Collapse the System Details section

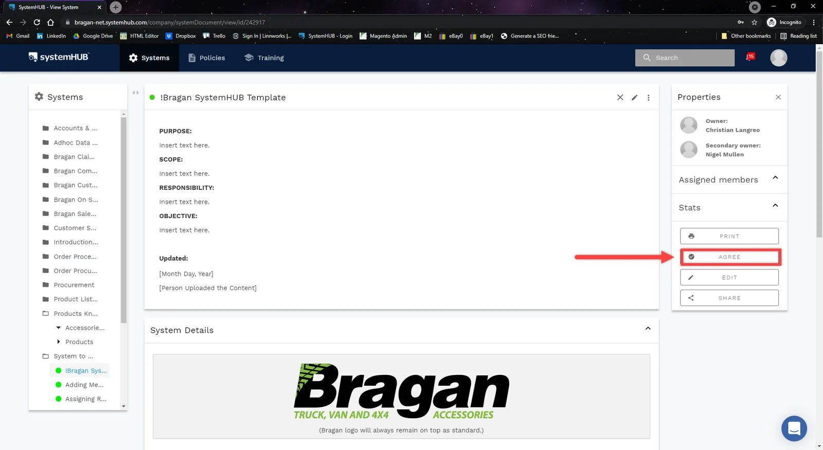point(648,328)
